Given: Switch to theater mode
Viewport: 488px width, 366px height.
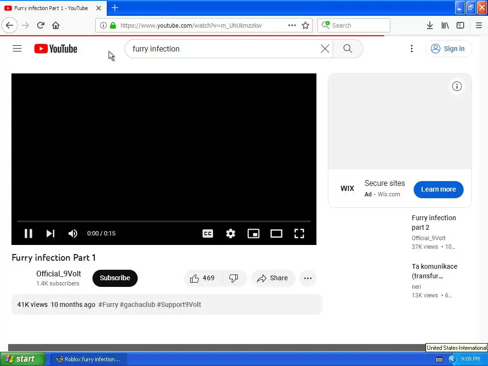Looking at the screenshot, I should [276, 234].
